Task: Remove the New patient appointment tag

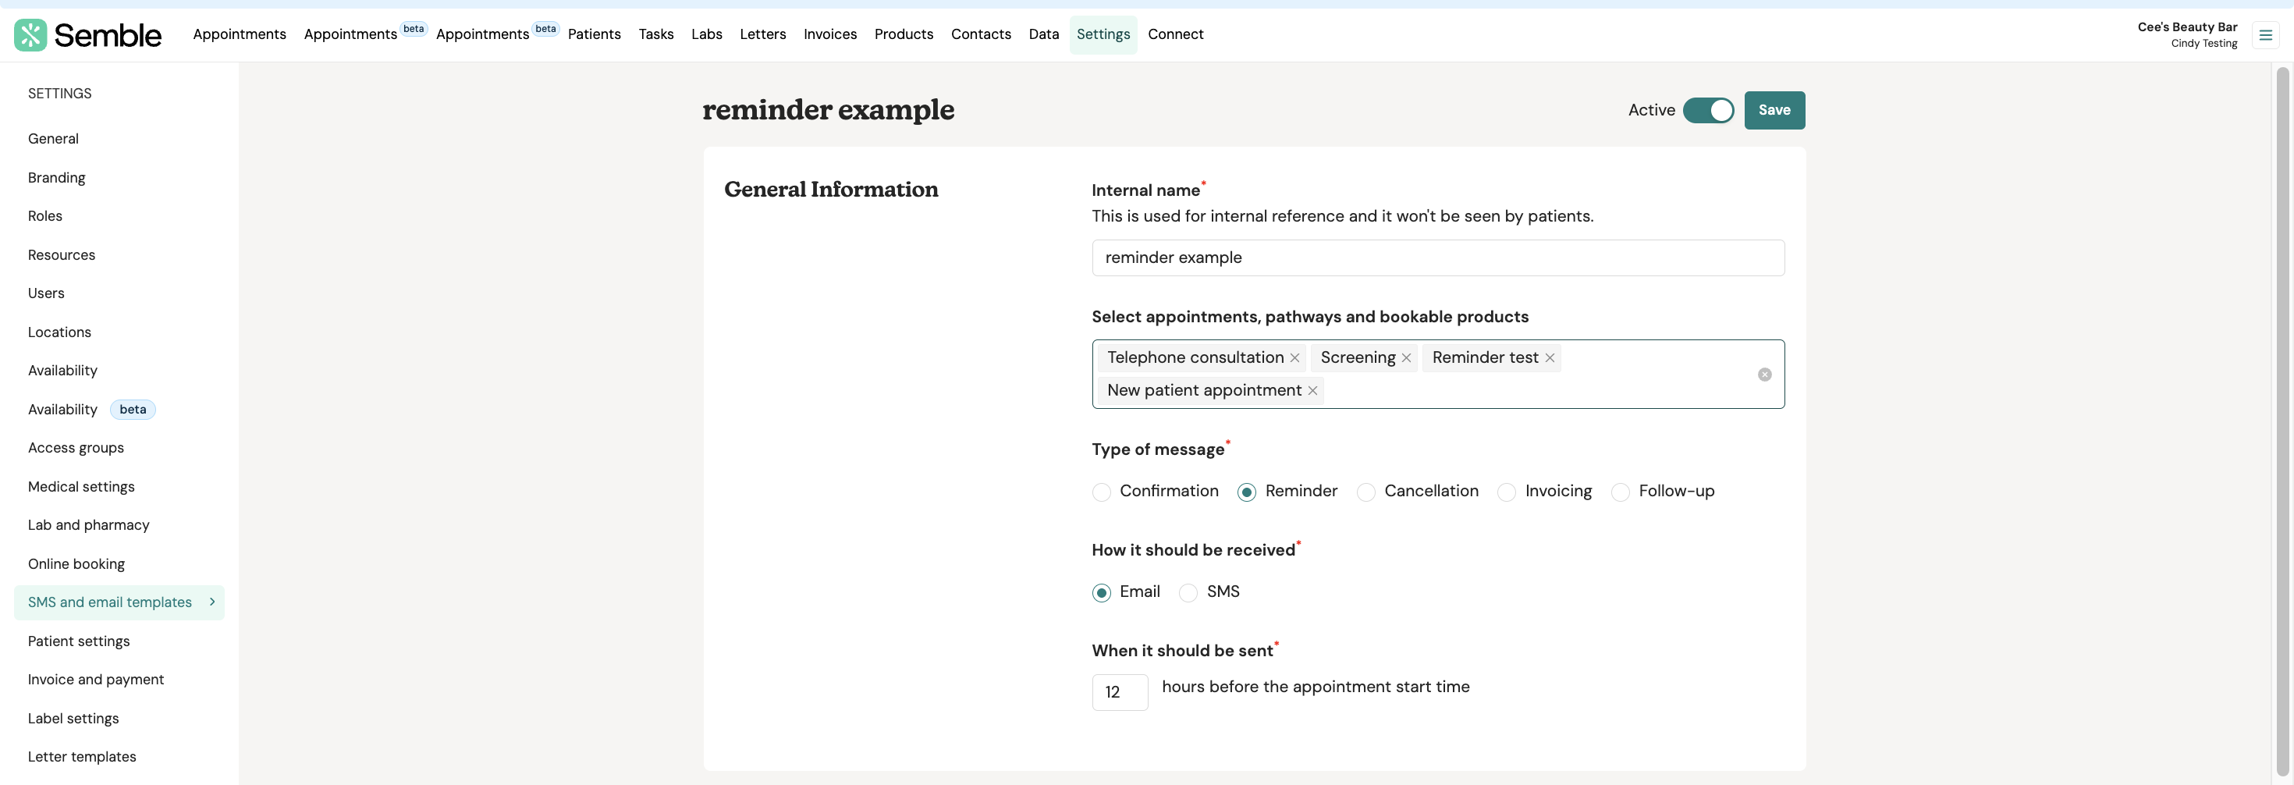Action: click(1312, 391)
